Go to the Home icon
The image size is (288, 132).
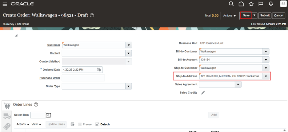tap(241, 4)
